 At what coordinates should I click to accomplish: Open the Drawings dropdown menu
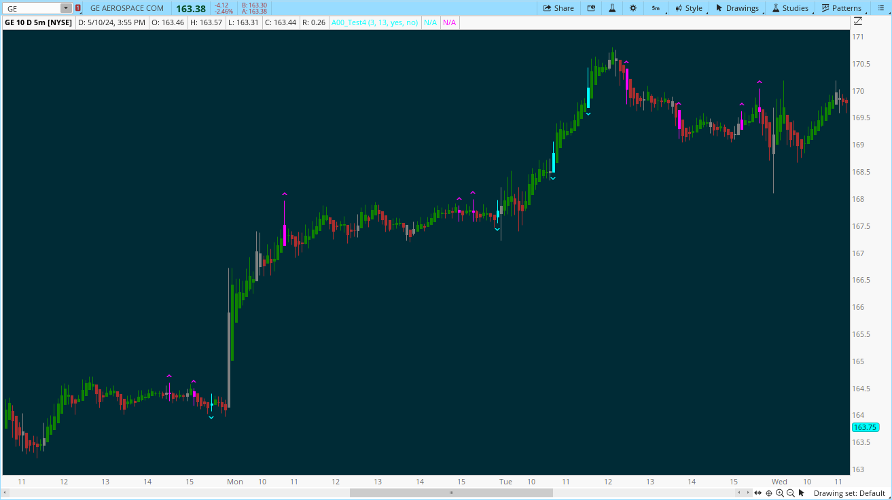[x=737, y=8]
